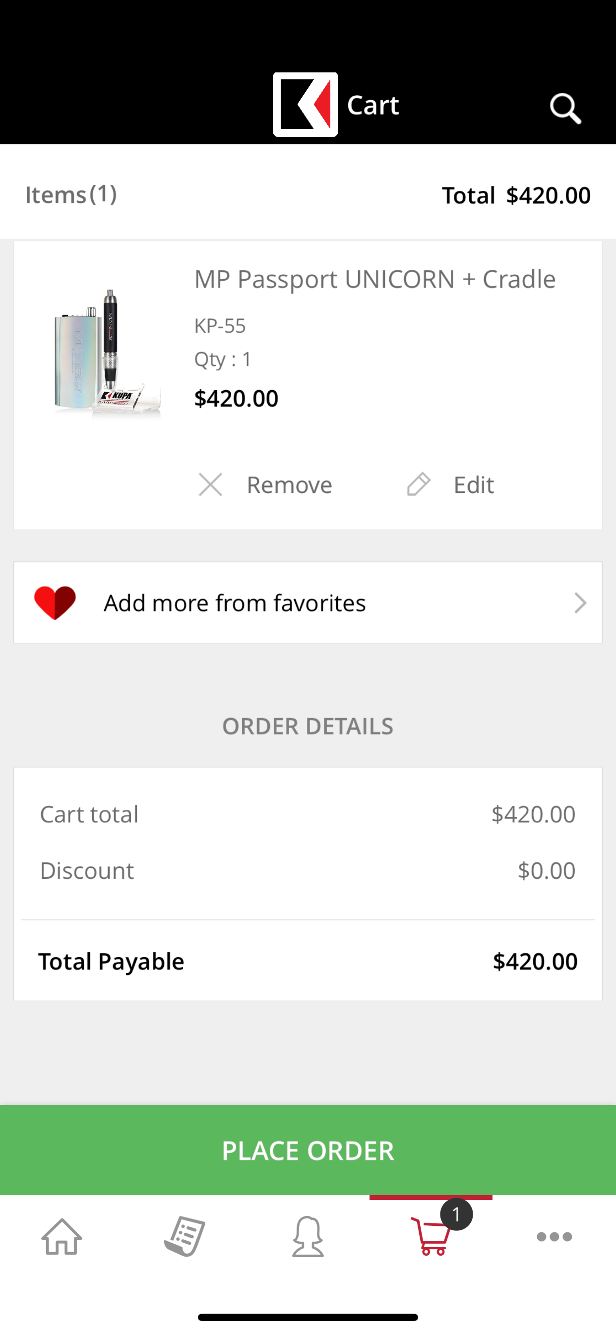The width and height of the screenshot is (616, 1333).
Task: Open the orders list tab
Action: pyautogui.click(x=185, y=1236)
